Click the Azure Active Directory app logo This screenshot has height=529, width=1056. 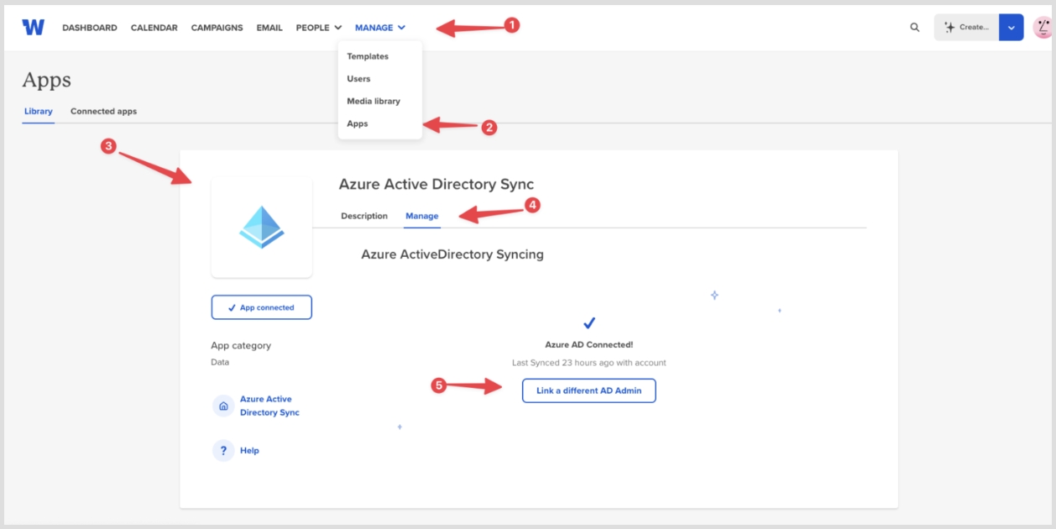(x=262, y=227)
